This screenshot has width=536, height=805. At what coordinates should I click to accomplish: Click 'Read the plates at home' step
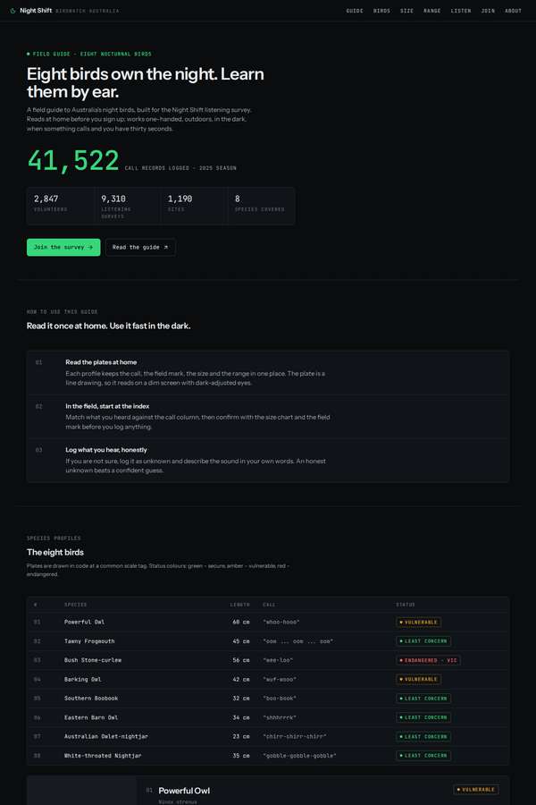[101, 362]
